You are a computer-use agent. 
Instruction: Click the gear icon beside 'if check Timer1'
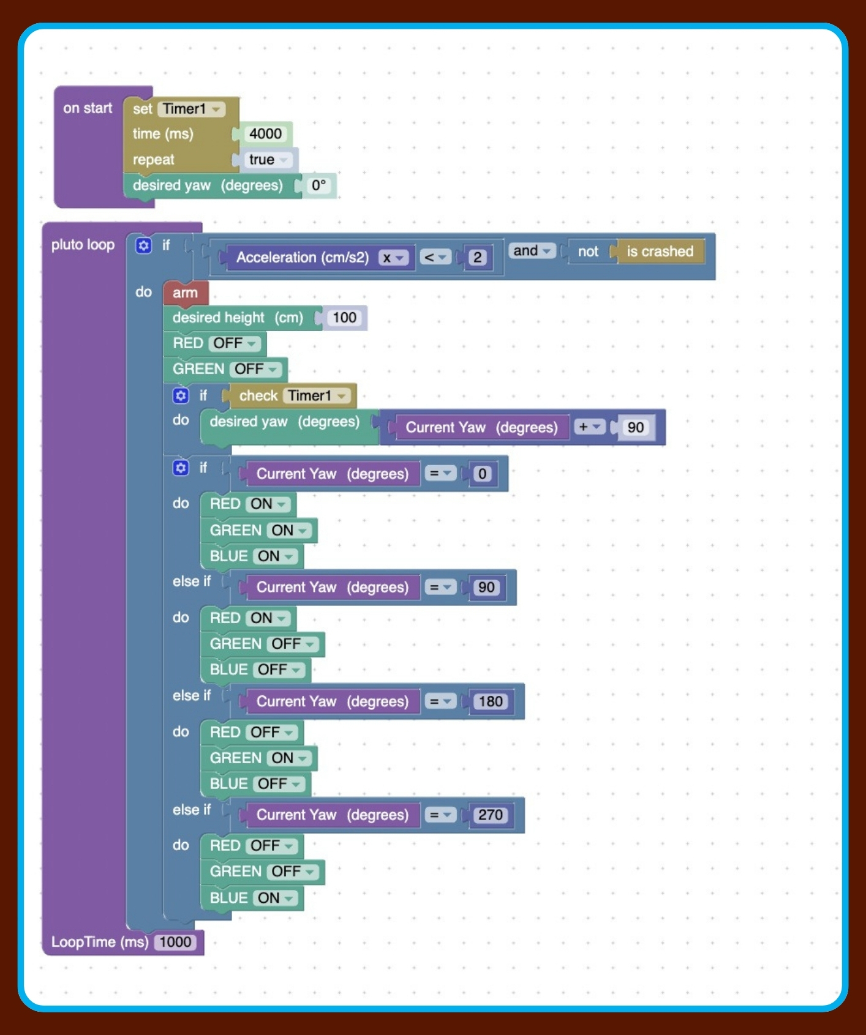click(x=181, y=395)
